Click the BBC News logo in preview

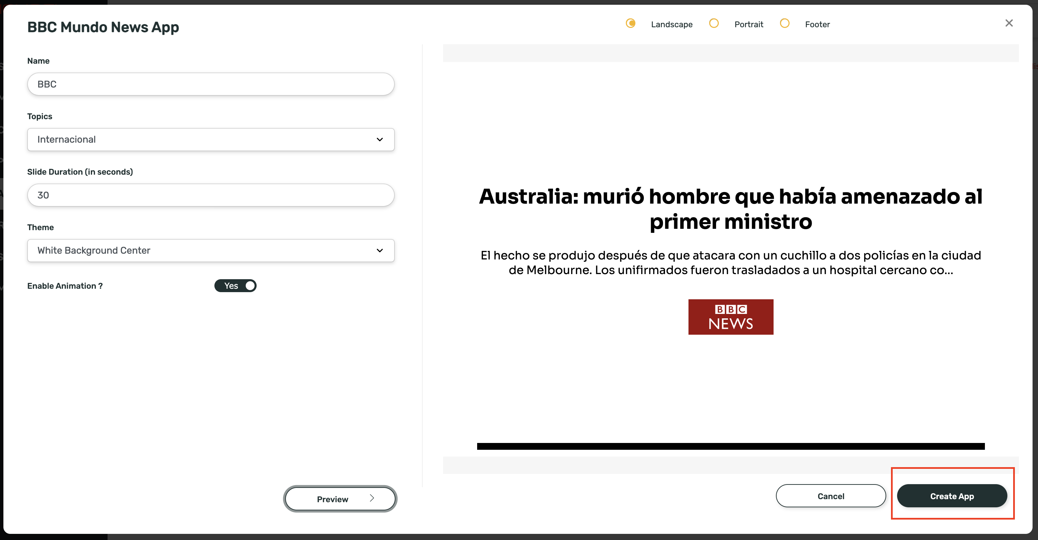coord(731,317)
